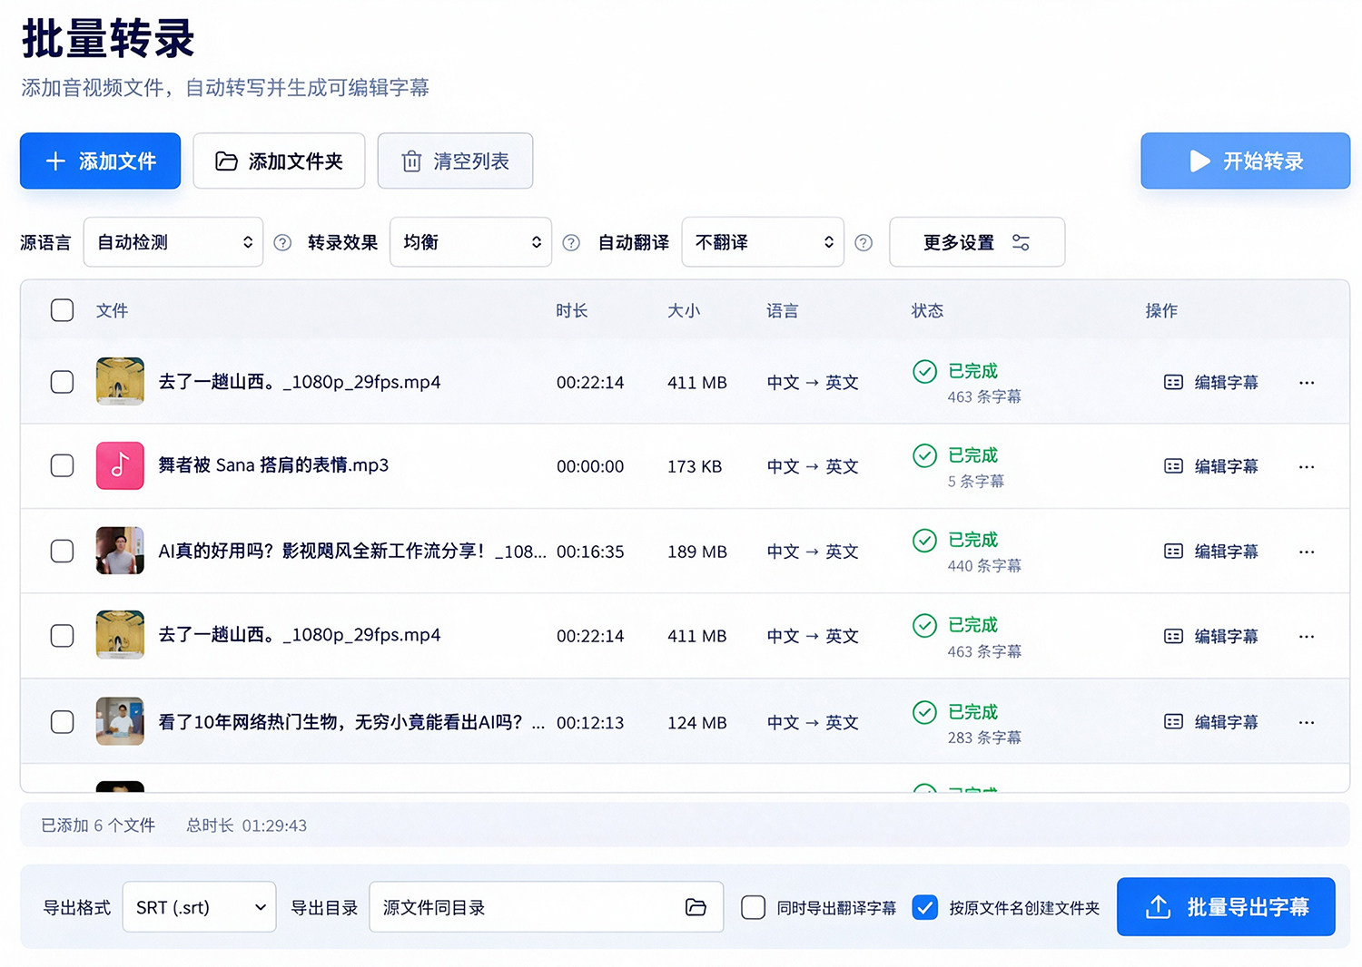Click 编辑字幕 for the AI真的好用吗 video
The image size is (1362, 967).
1211,552
